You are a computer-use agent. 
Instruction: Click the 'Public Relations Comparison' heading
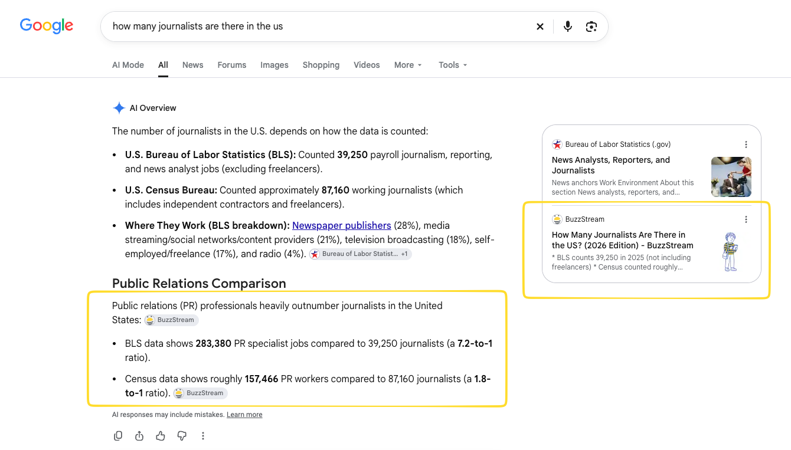[x=199, y=283]
